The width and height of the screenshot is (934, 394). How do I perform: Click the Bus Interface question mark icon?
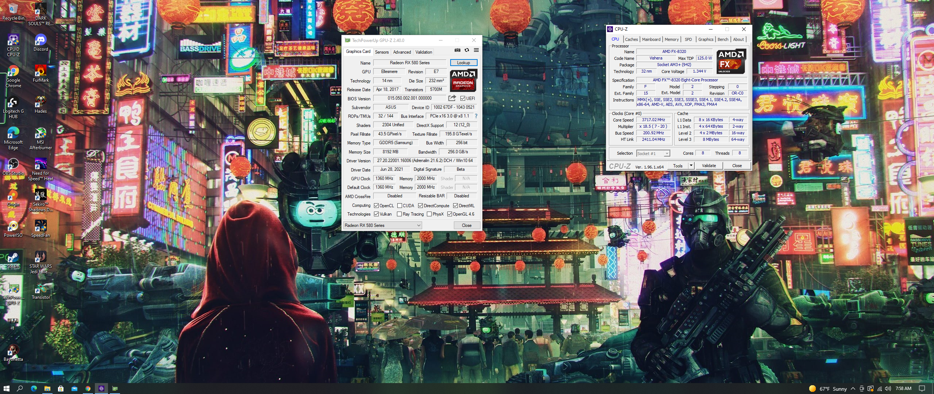[476, 116]
